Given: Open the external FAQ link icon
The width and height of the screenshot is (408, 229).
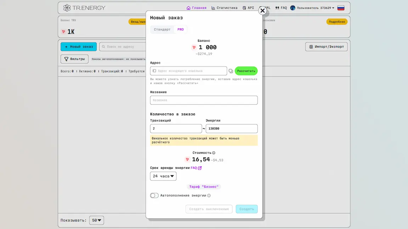Looking at the screenshot, I should coord(200,168).
